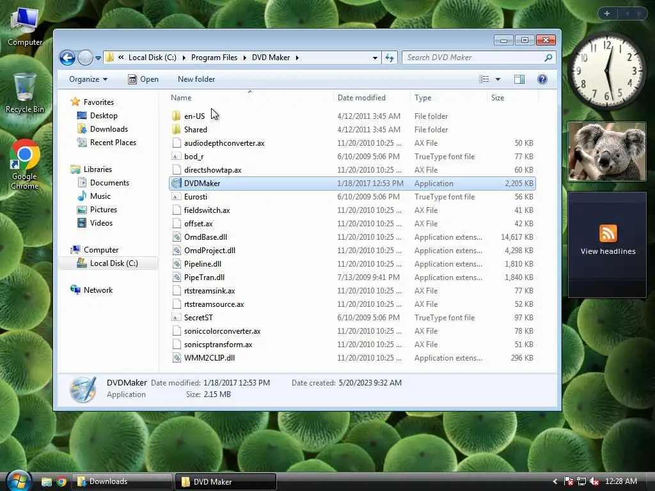Select the sonicsptransform.ax file name
This screenshot has width=655, height=491.
(218, 345)
